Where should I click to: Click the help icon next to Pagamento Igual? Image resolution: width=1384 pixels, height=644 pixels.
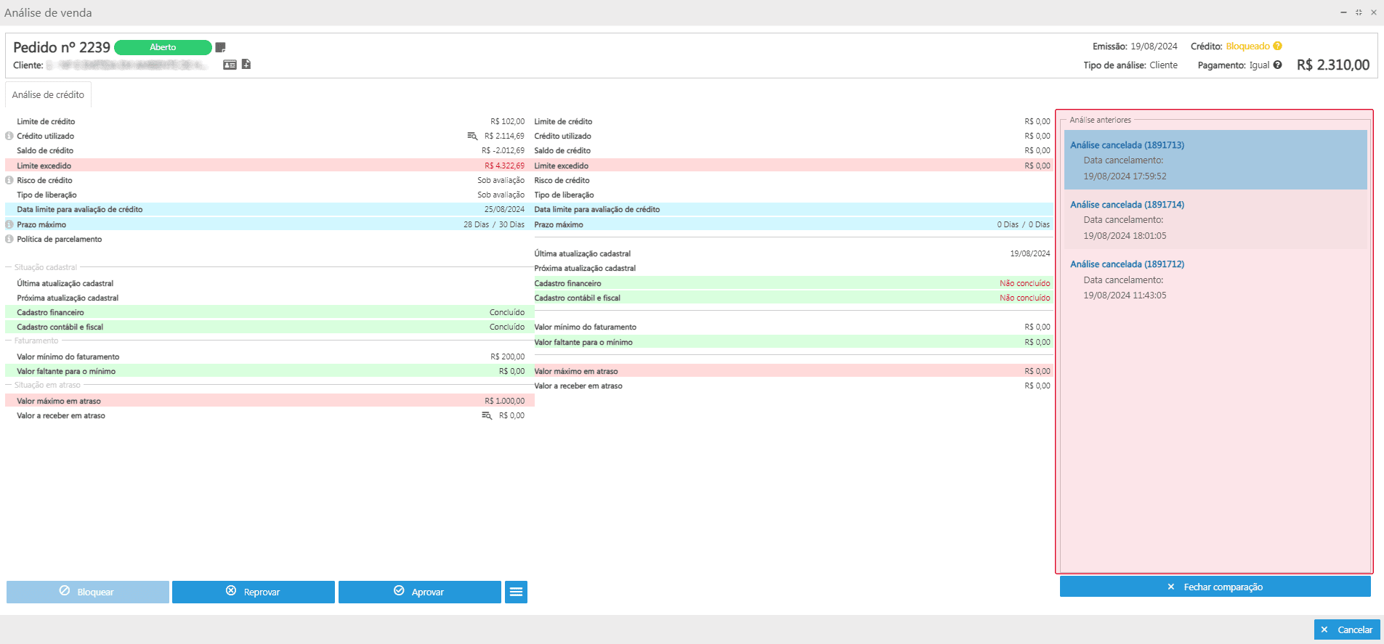coord(1277,65)
